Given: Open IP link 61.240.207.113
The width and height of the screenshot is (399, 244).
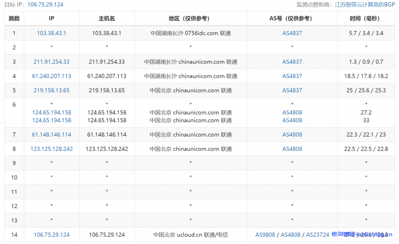Looking at the screenshot, I should tap(51, 76).
